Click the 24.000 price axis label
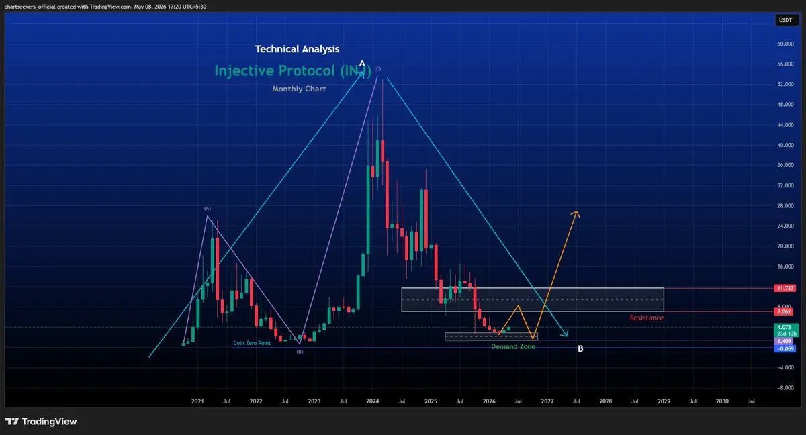The image size is (806, 435). (785, 226)
